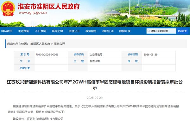
Task: Click the 体裁 label cell
Action: coord(132,61)
